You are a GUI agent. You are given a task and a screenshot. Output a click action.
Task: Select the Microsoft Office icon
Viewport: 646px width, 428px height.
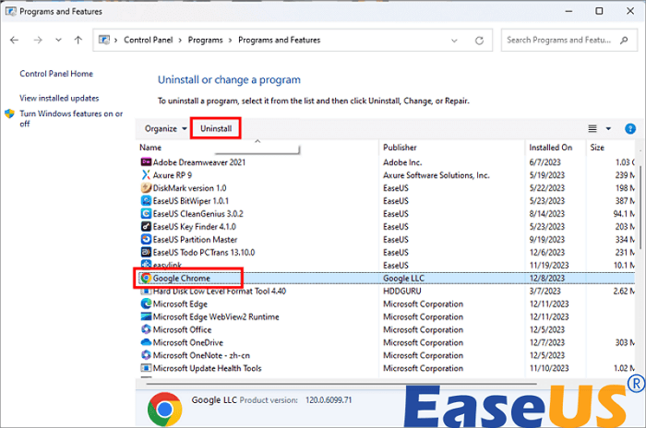(x=146, y=329)
